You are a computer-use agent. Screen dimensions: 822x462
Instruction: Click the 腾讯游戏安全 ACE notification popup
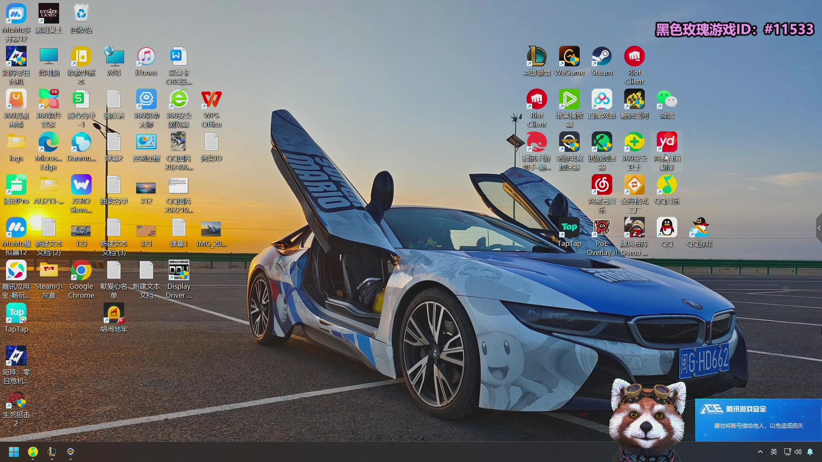(758, 419)
